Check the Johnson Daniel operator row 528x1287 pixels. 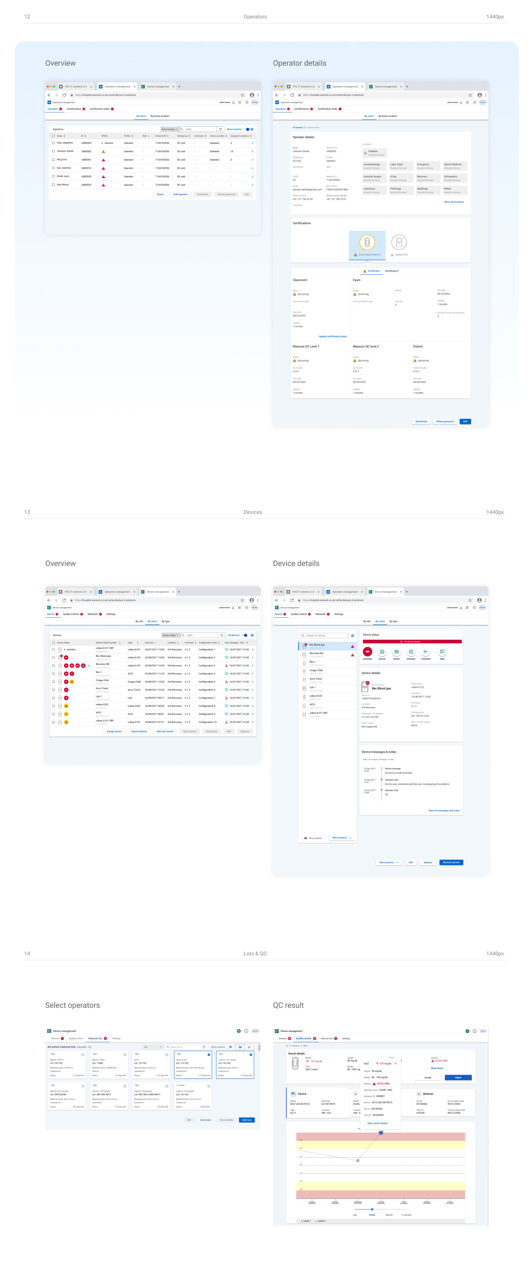(54, 151)
